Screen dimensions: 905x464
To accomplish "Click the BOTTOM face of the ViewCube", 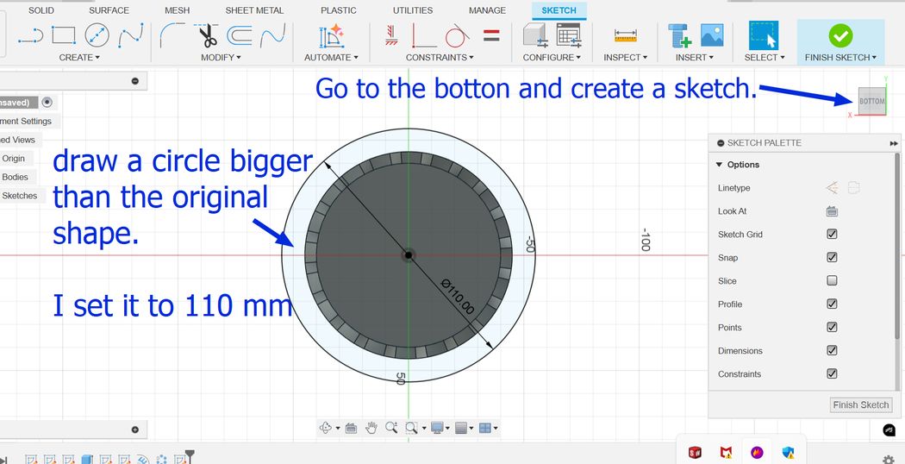I will pyautogui.click(x=871, y=101).
